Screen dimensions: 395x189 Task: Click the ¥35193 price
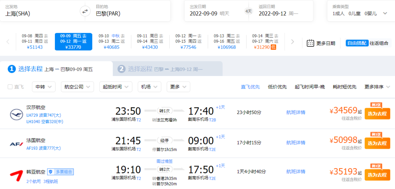coord(344,171)
